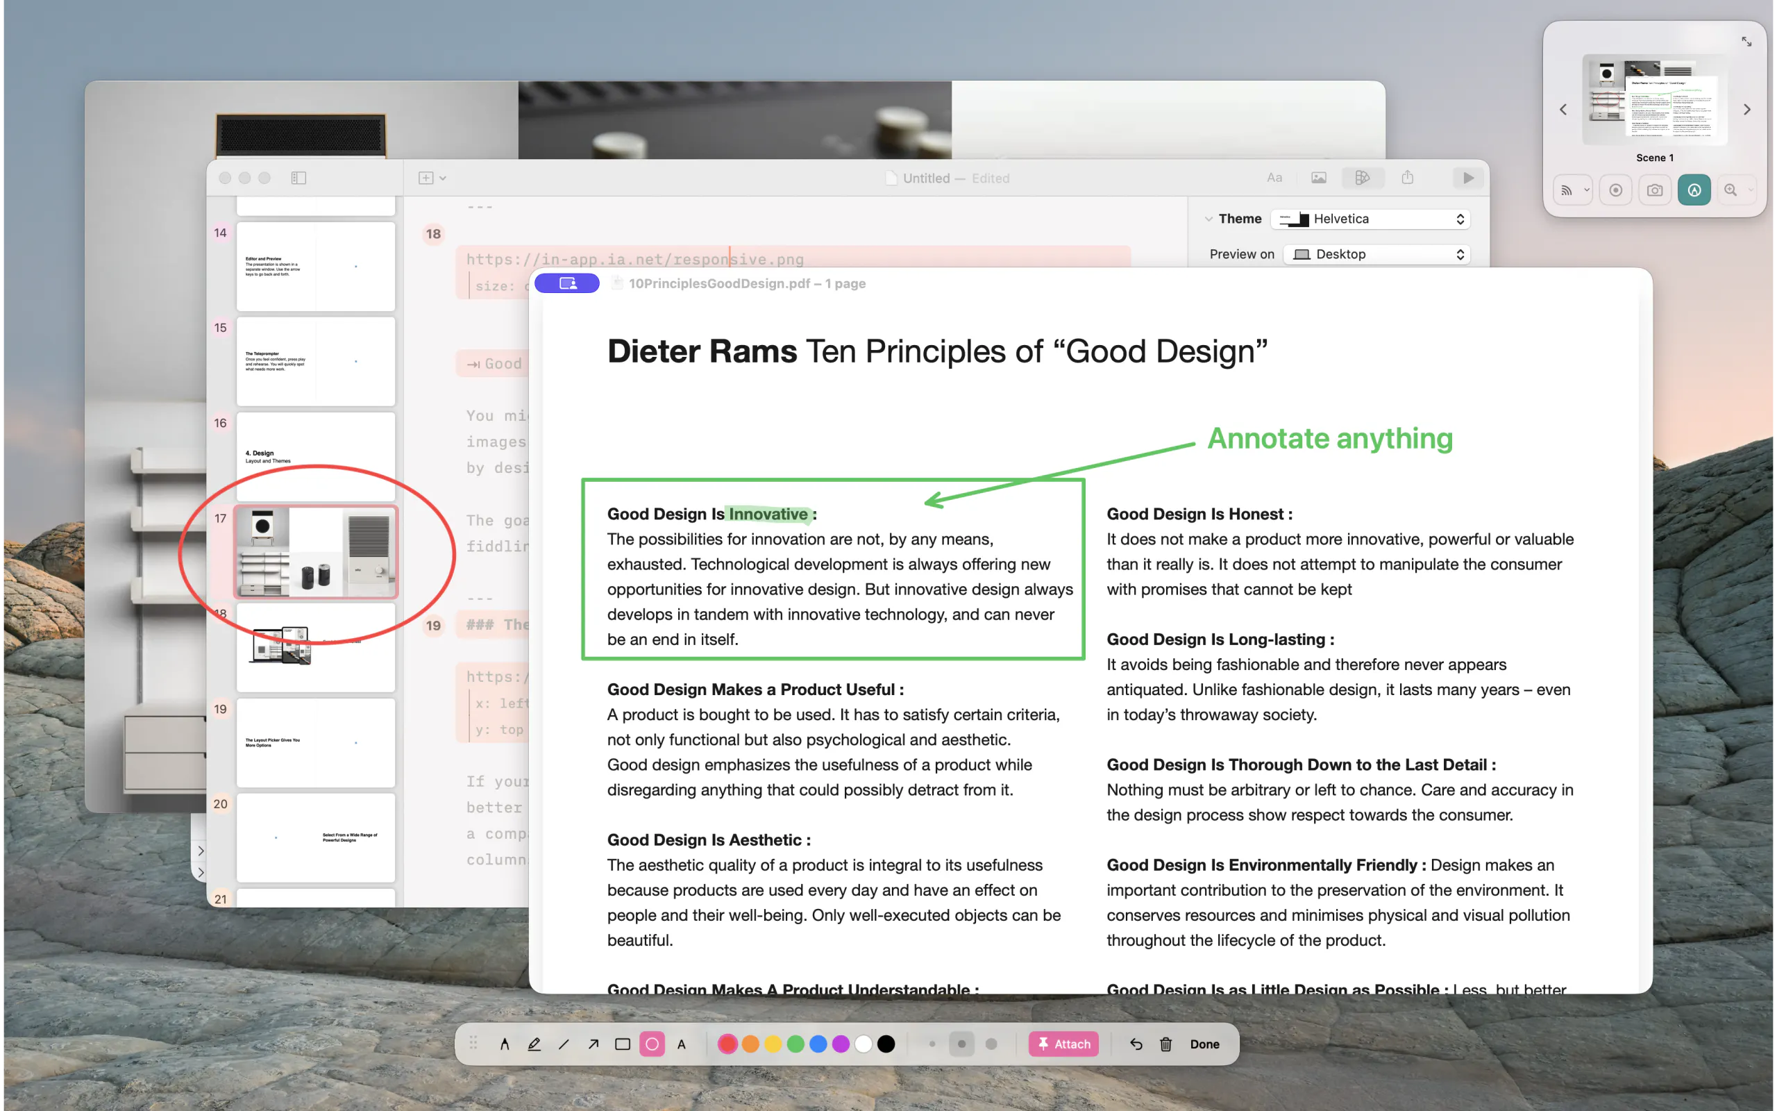Toggle the design theme inspector
Image resolution: width=1777 pixels, height=1111 pixels.
click(x=1363, y=178)
